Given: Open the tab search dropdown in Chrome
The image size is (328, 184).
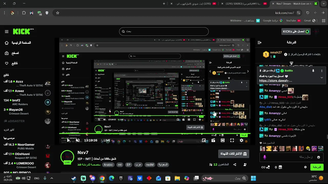Looking at the screenshot, I should [x=323, y=4].
